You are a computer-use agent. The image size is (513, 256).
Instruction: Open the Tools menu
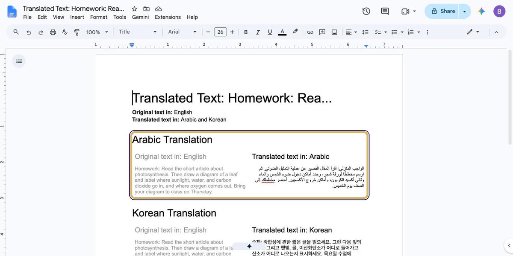point(120,17)
